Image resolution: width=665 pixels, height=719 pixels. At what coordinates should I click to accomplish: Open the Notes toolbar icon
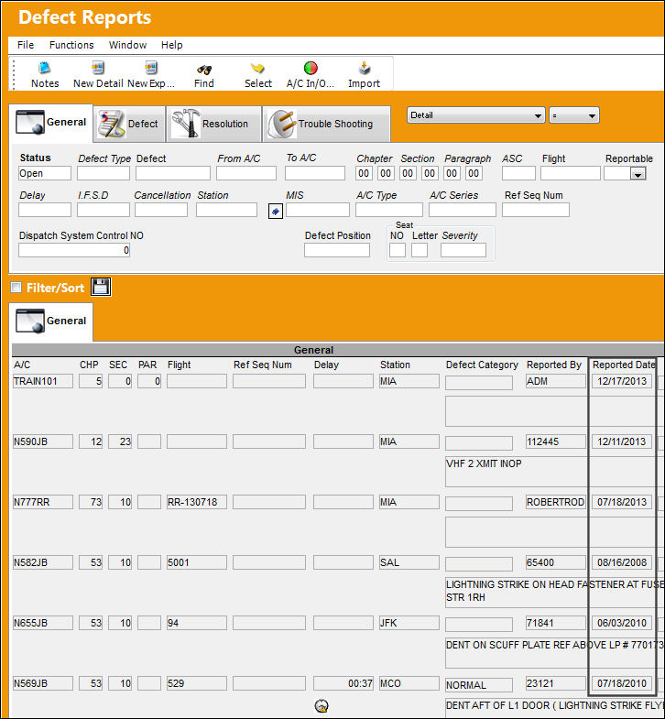point(45,69)
